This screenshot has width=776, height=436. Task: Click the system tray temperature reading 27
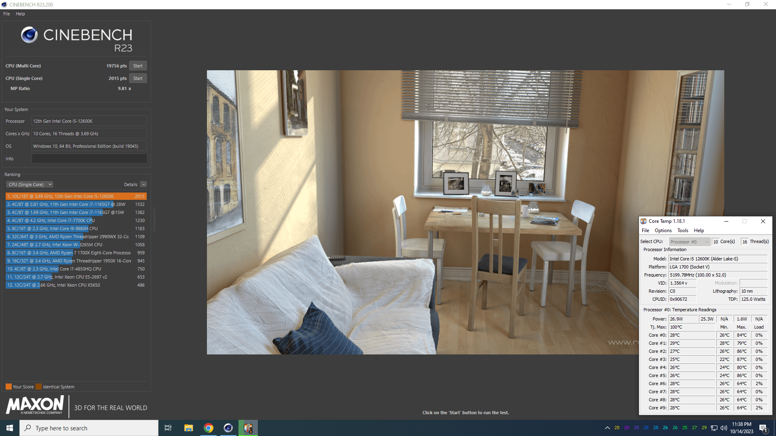(x=694, y=428)
